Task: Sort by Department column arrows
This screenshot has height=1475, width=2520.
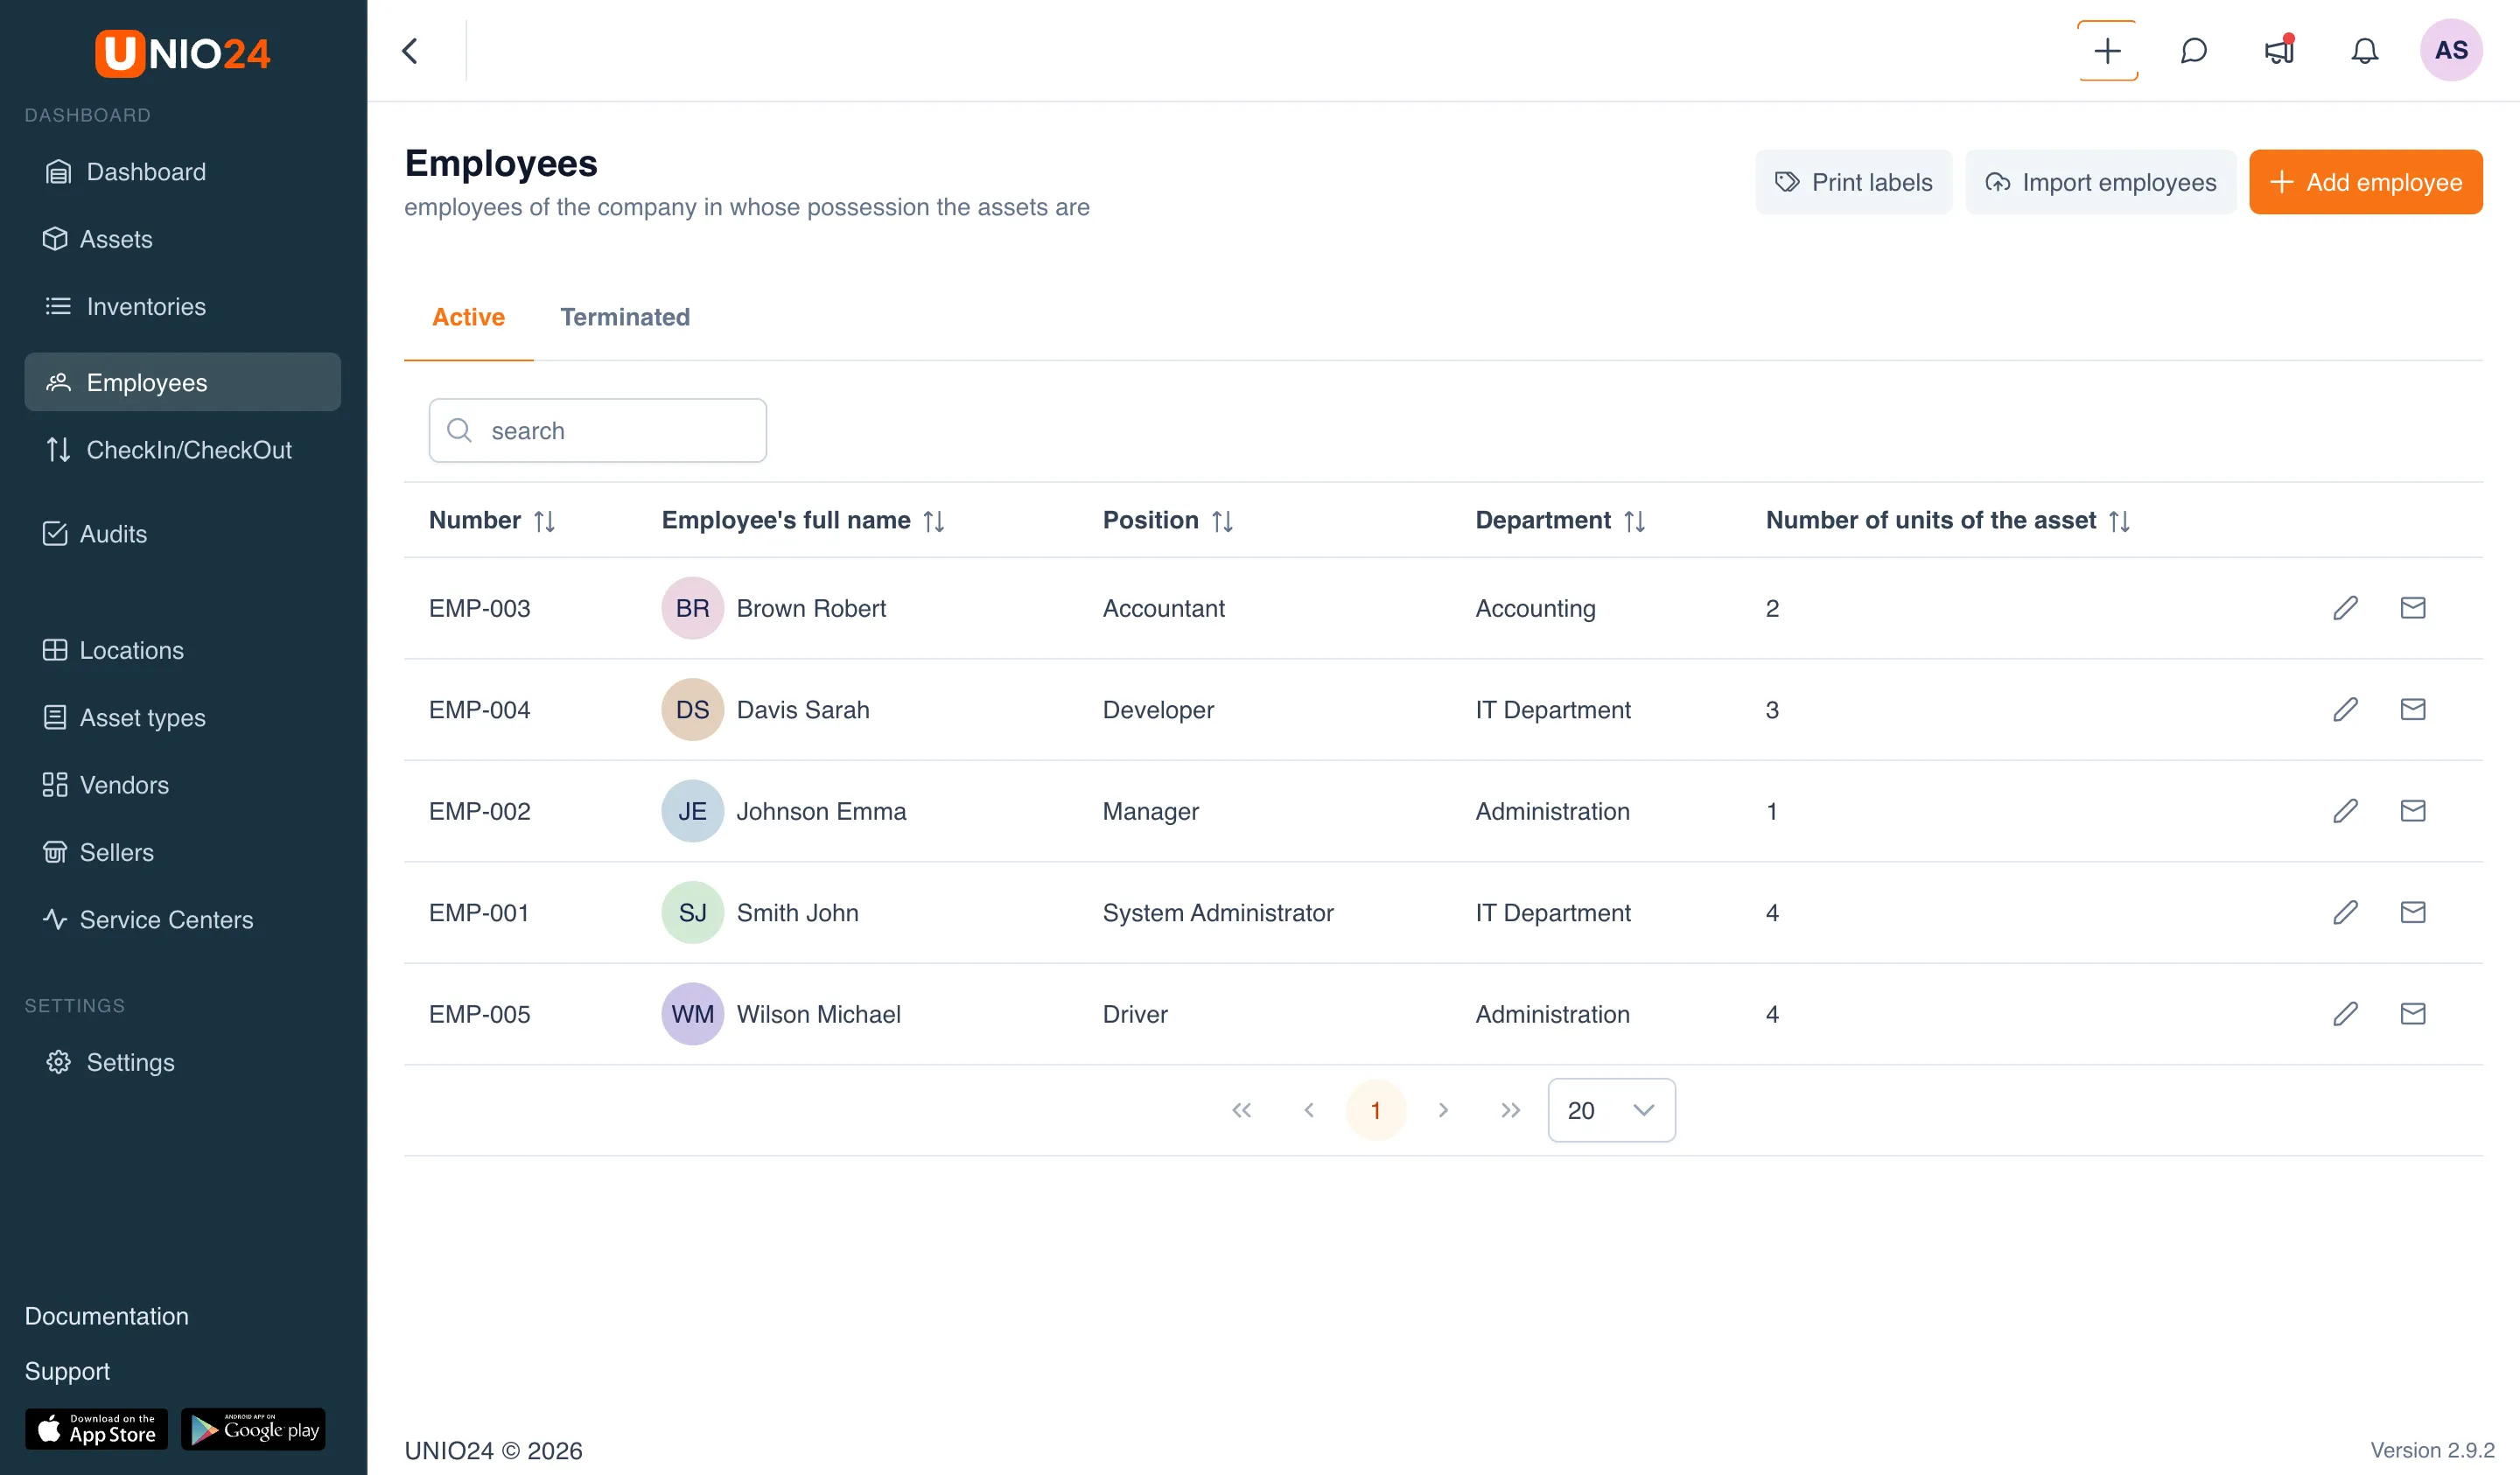Action: (x=1634, y=521)
